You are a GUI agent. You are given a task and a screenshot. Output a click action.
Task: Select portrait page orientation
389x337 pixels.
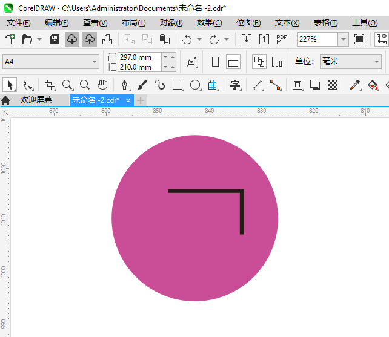tap(215, 62)
